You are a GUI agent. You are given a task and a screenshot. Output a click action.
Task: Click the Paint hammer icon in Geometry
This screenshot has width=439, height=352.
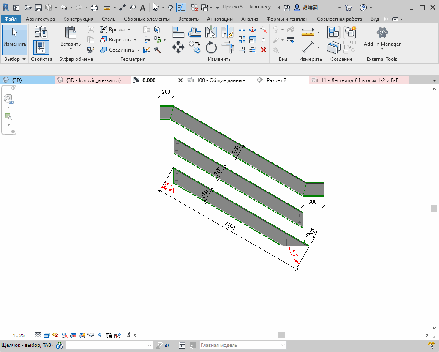tap(157, 50)
